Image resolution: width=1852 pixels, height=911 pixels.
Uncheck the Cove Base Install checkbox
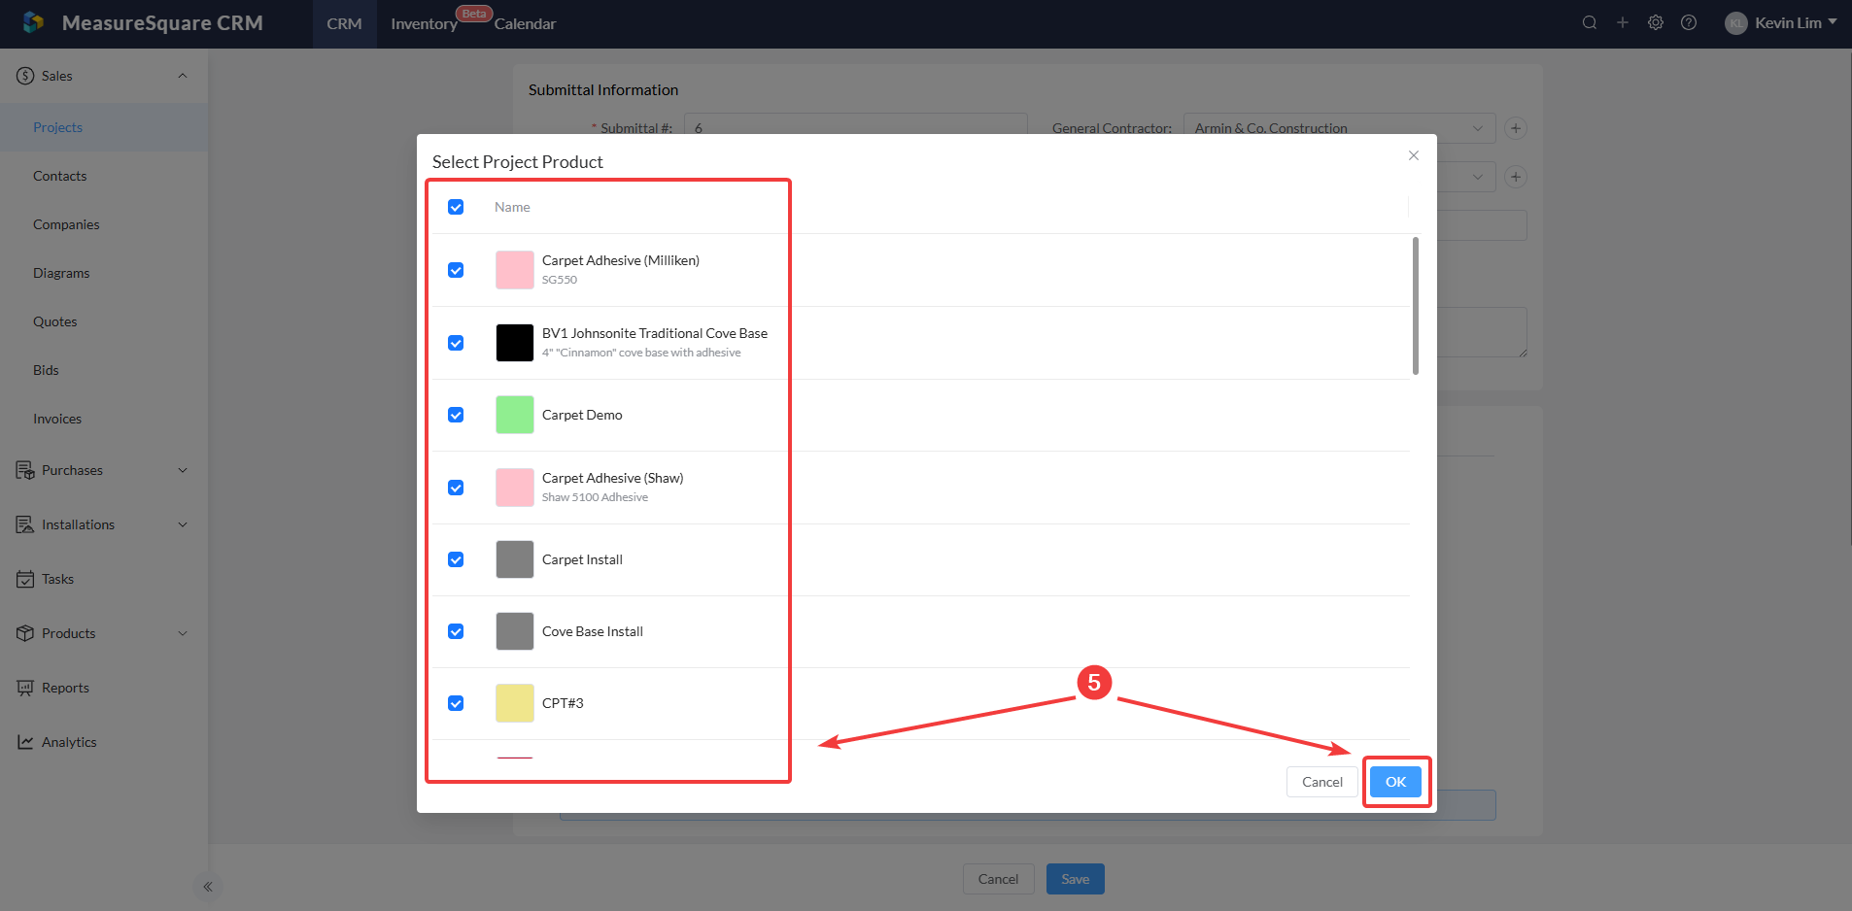point(456,631)
